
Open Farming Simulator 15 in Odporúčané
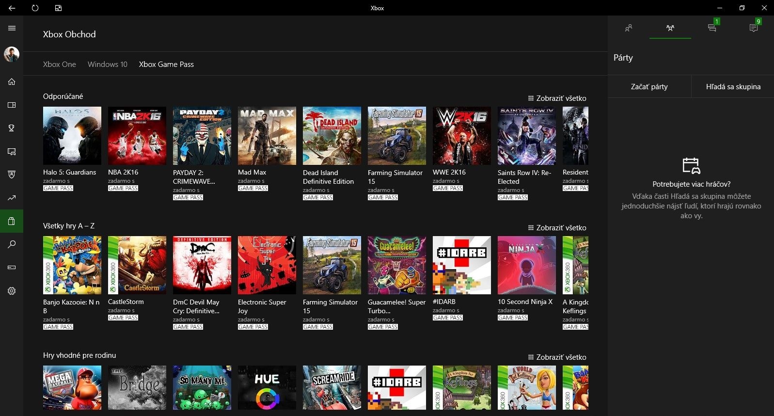tap(397, 136)
